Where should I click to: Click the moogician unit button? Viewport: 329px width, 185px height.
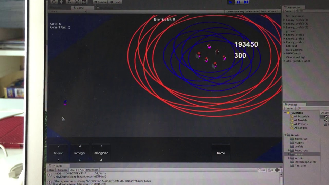(x=101, y=153)
